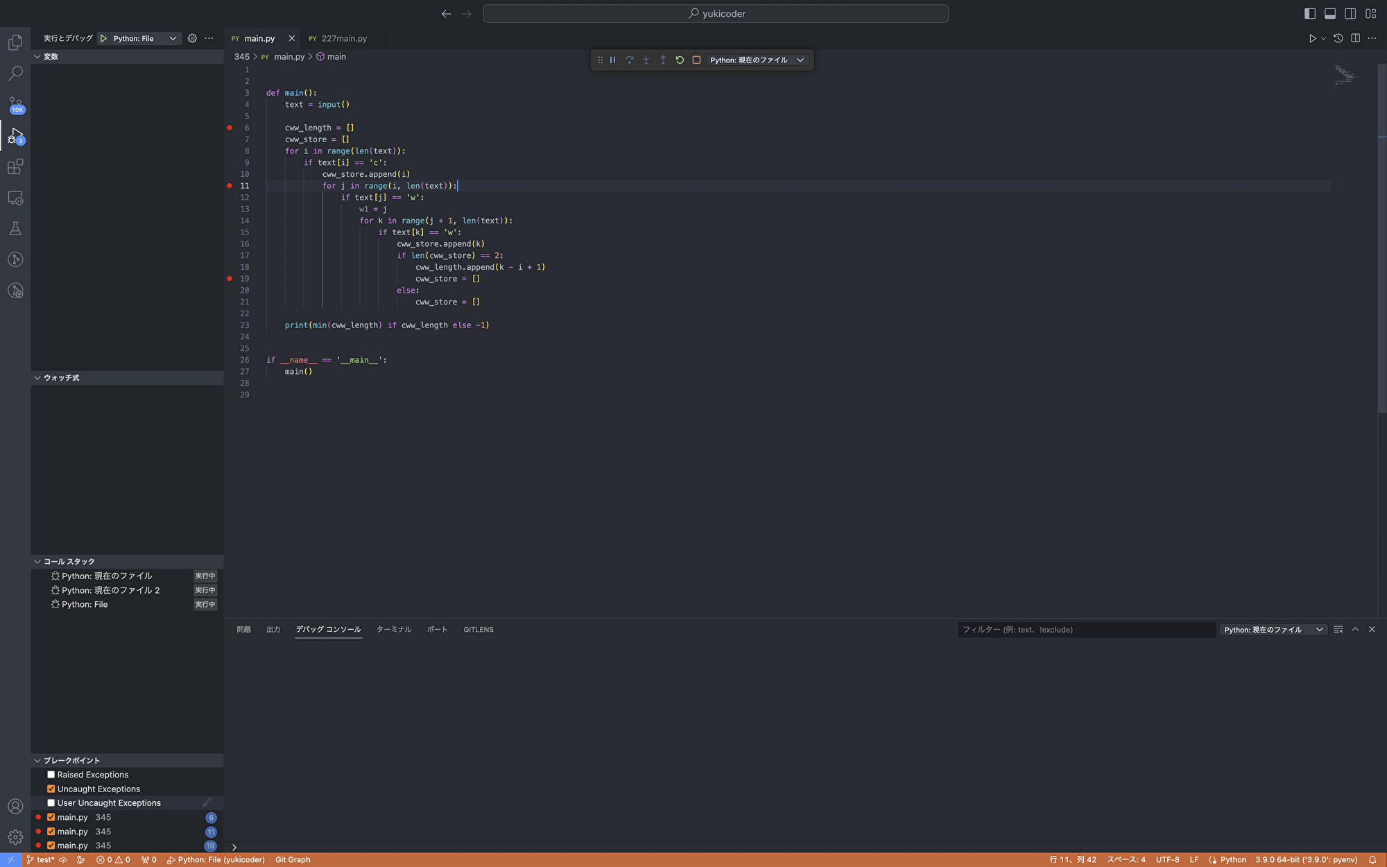Select the Source Control icon showing 10K badge

pos(15,104)
